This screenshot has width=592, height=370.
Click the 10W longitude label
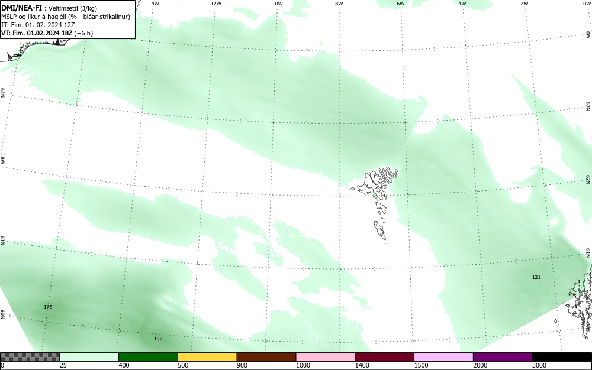click(x=278, y=4)
